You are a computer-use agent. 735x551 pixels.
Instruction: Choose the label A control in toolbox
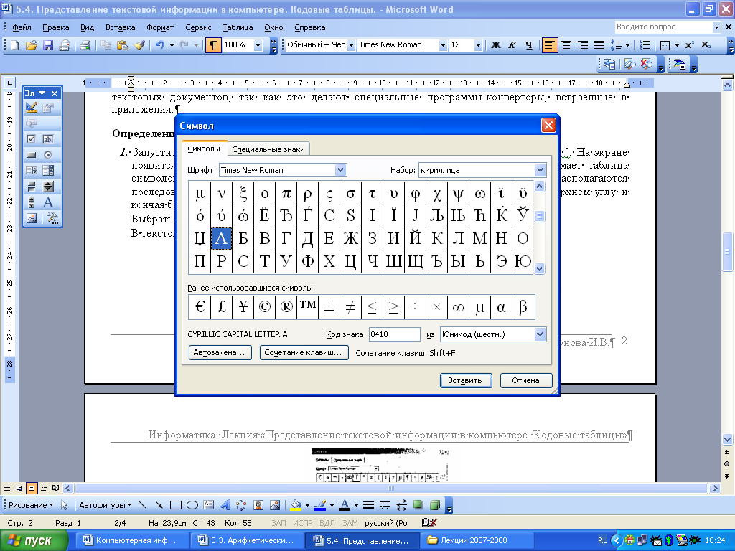(48, 202)
